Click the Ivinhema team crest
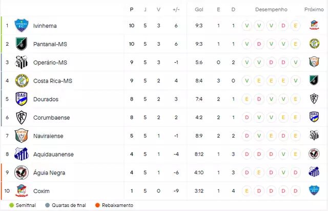This screenshot has height=211, width=328. pos(22,26)
